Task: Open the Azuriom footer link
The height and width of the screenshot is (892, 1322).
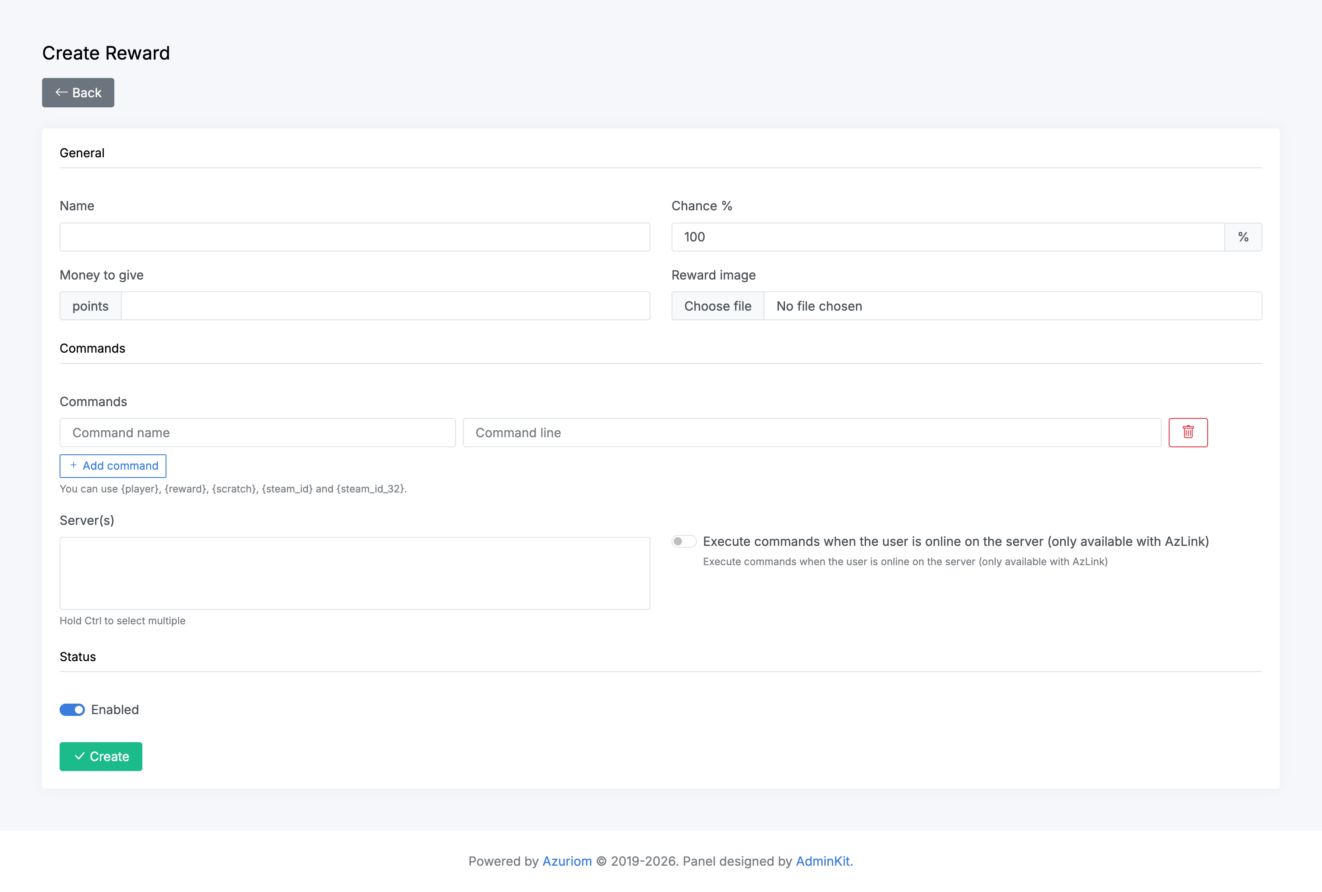Action: 567,861
